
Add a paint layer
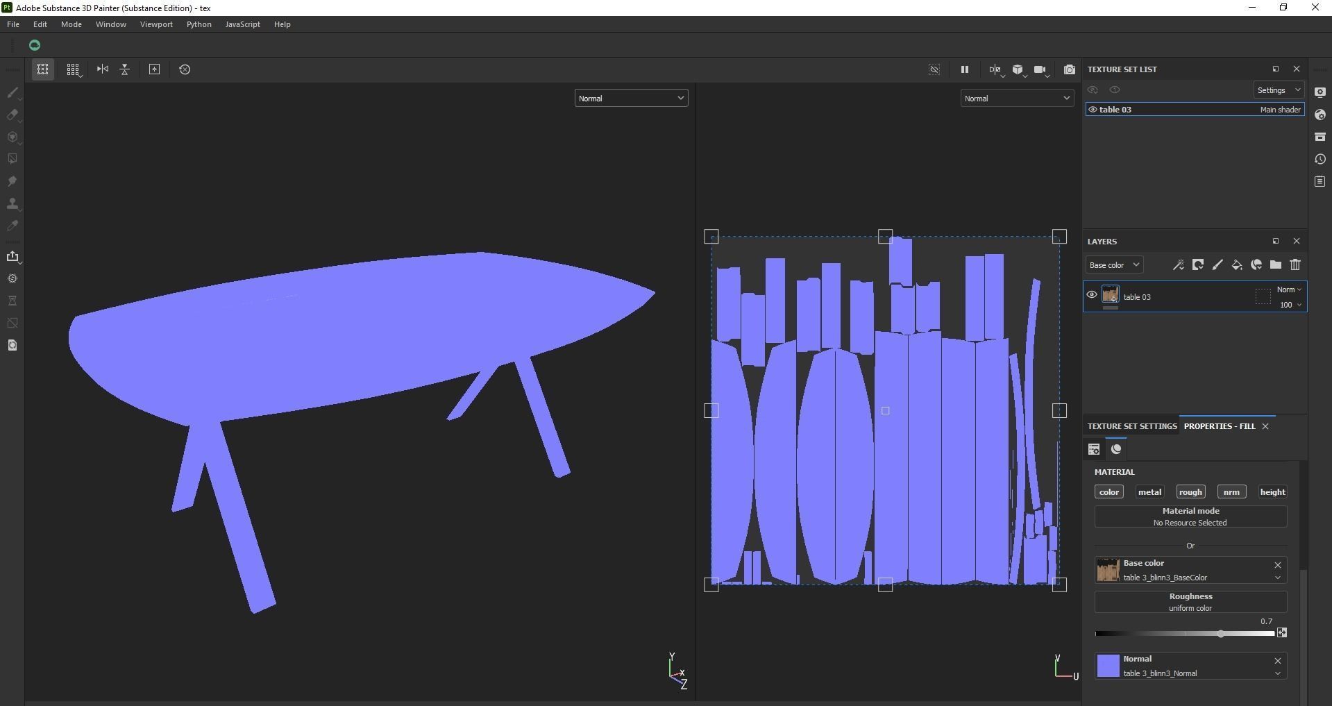point(1217,264)
